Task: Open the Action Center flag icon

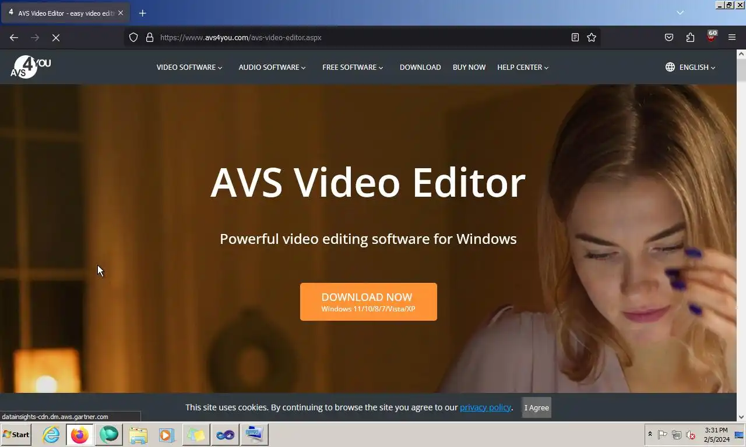Action: coord(663,435)
